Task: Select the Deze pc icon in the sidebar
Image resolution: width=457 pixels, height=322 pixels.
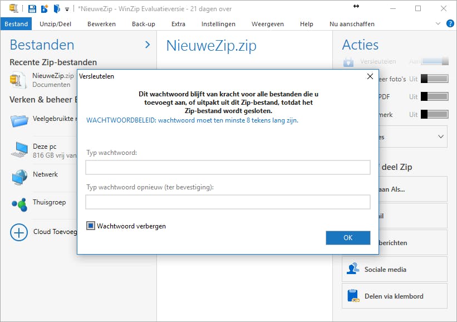Action: click(x=19, y=149)
